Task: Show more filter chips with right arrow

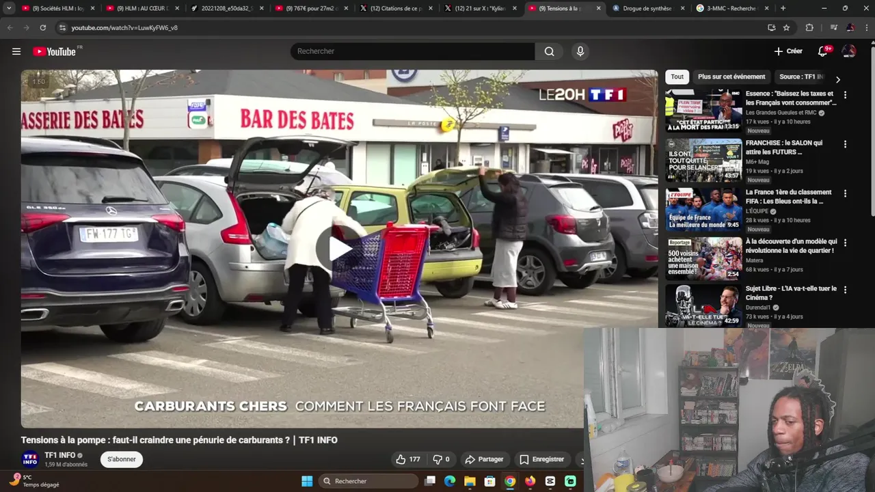Action: click(x=838, y=79)
